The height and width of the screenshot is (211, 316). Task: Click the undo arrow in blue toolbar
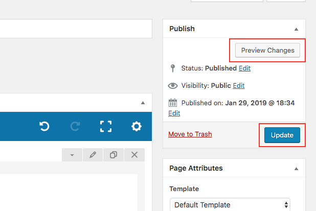pos(44,126)
